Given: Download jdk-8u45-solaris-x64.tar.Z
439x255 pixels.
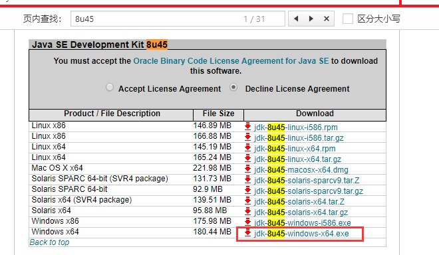Looking at the screenshot, I should coord(299,202).
